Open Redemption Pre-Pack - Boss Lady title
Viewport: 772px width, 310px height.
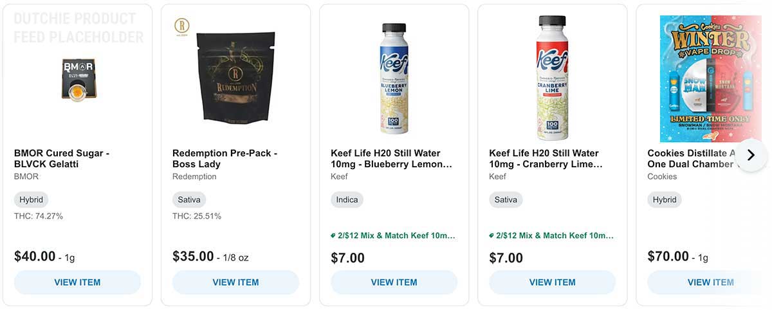[x=225, y=159]
